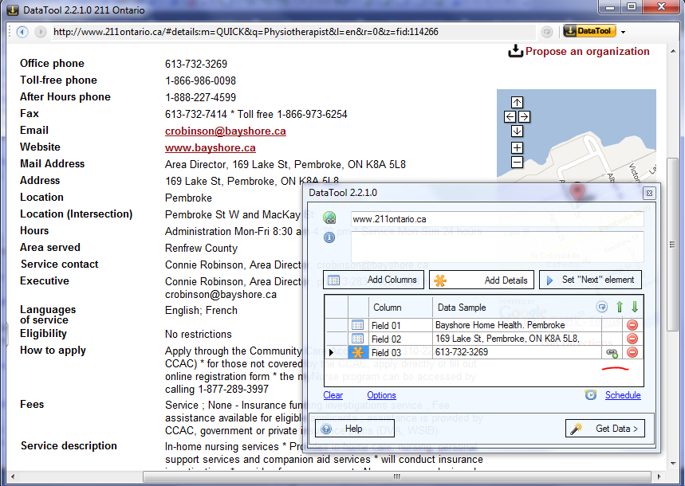Image resolution: width=685 pixels, height=486 pixels.
Task: Move selected field up with green arrow
Action: pyautogui.click(x=620, y=306)
